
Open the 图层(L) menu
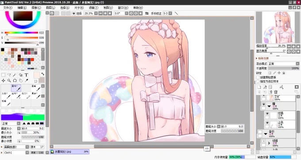[50, 8]
